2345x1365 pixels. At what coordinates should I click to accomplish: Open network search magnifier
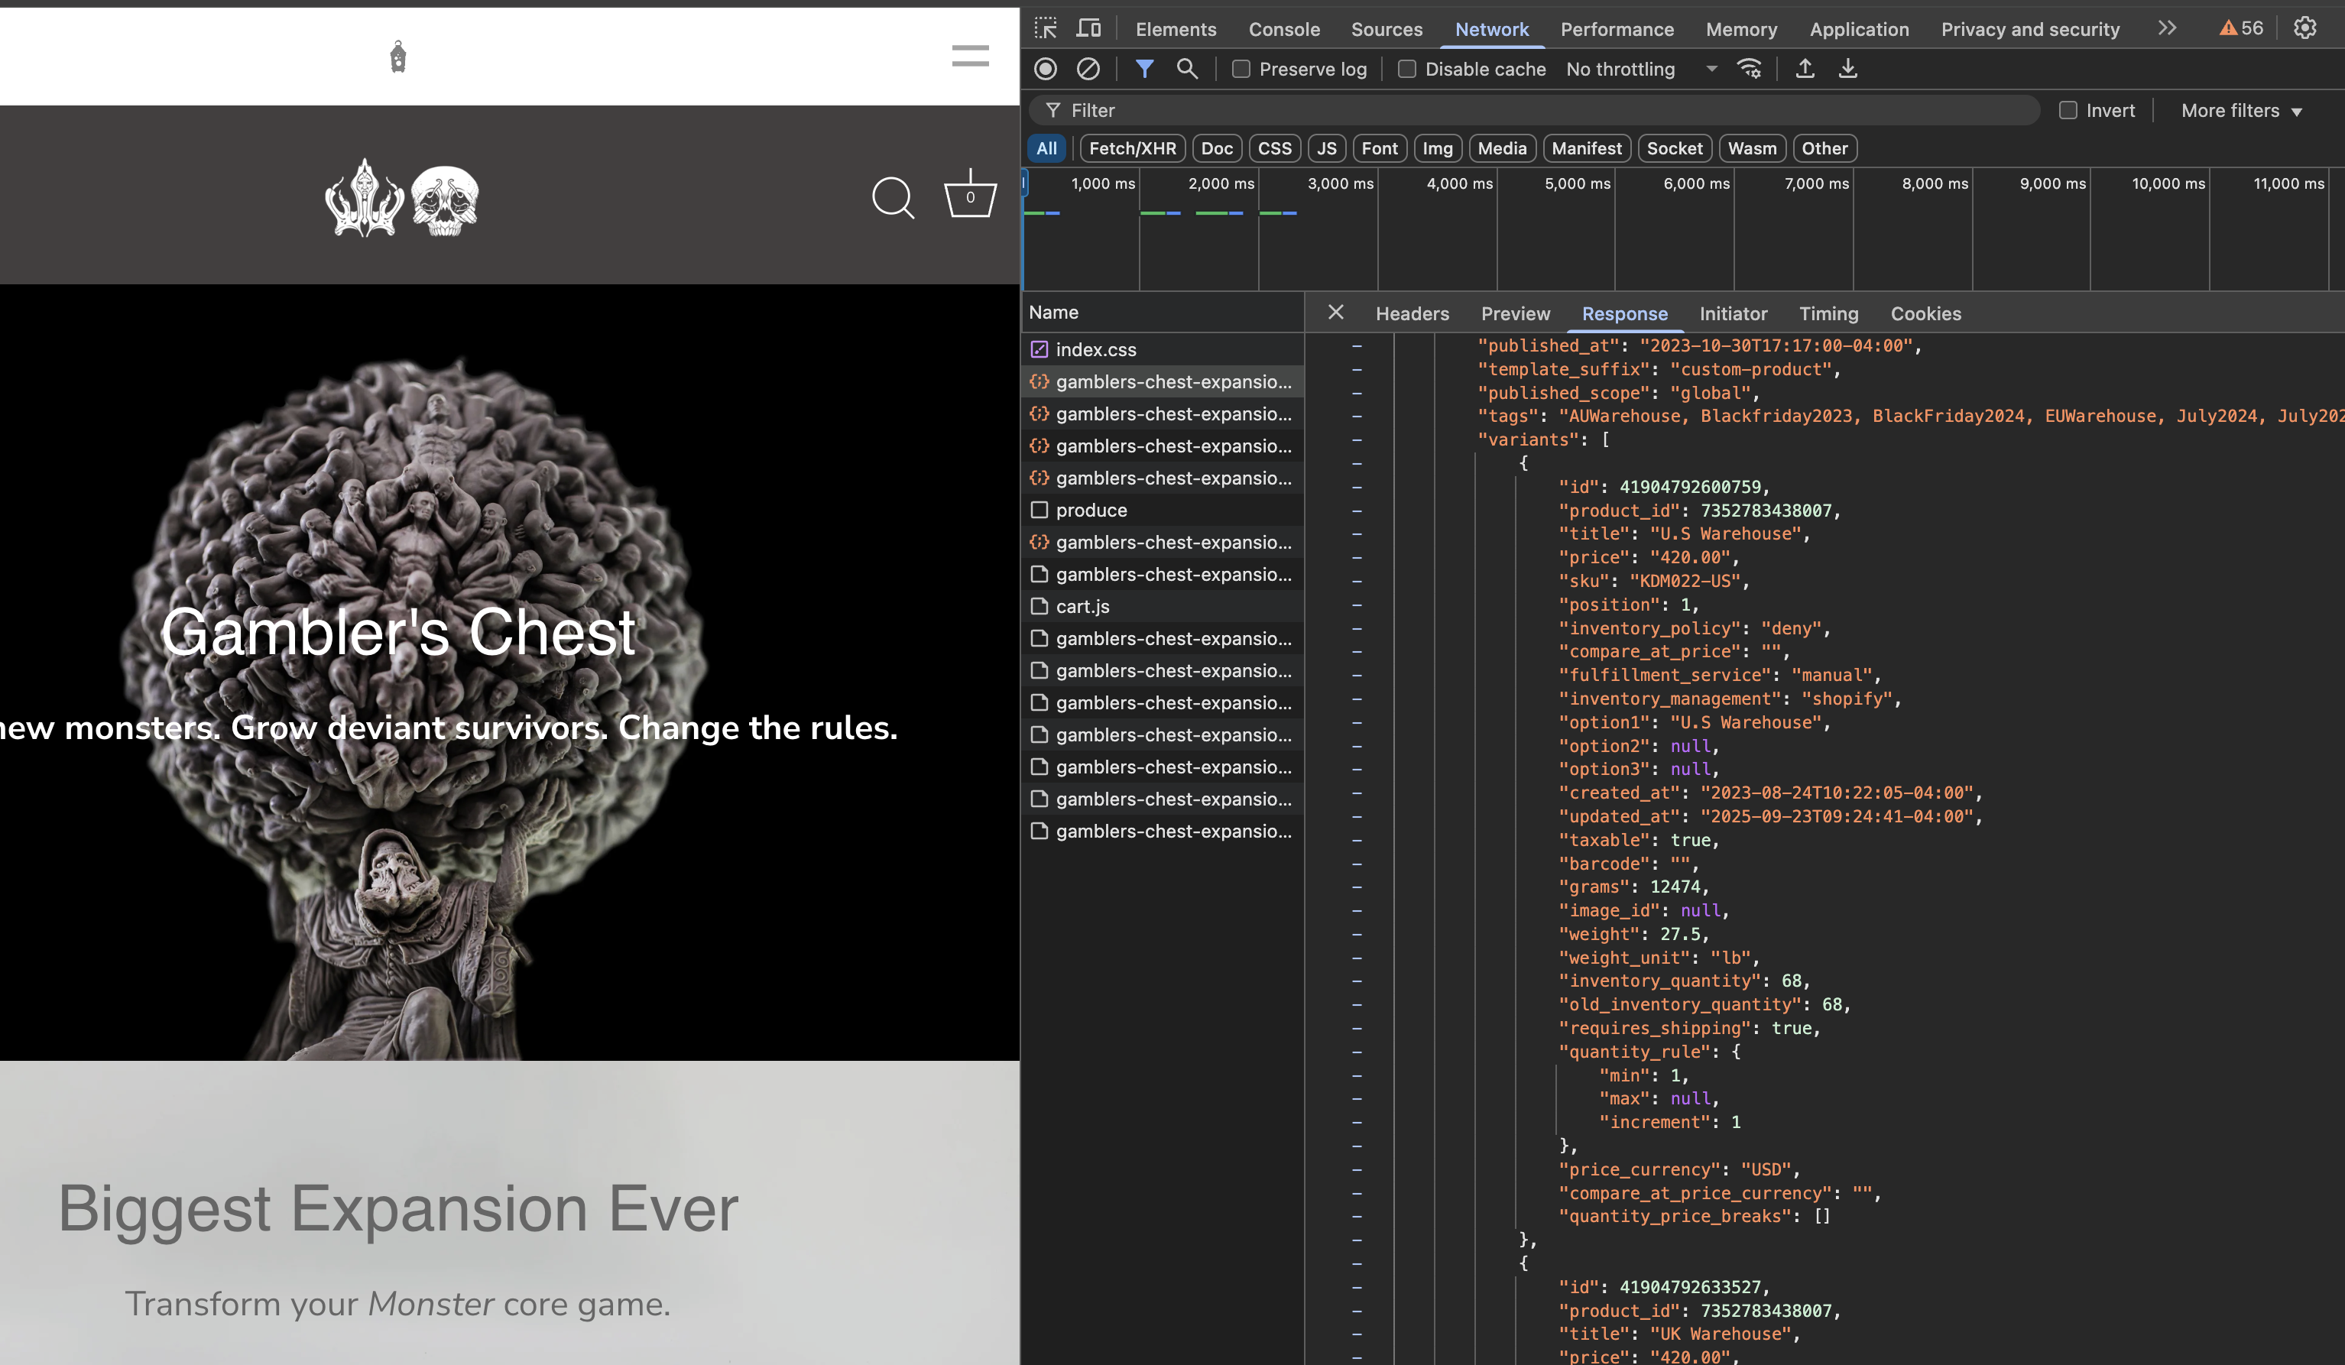coord(1186,69)
